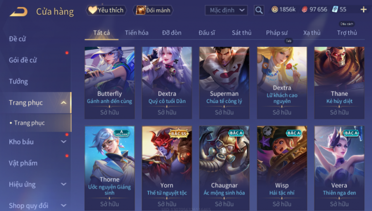The image size is (372, 211).
Task: Click the blue voucher currency icon
Action: click(x=335, y=10)
